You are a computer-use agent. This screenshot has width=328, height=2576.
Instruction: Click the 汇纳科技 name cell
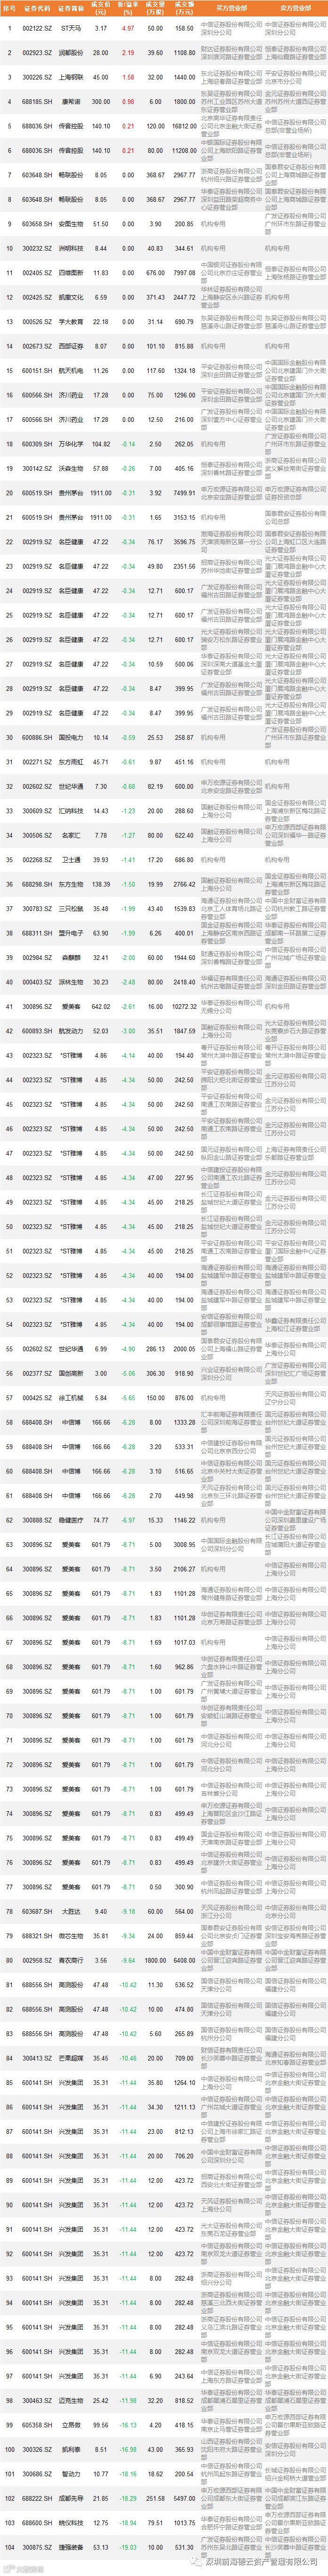pos(71,811)
